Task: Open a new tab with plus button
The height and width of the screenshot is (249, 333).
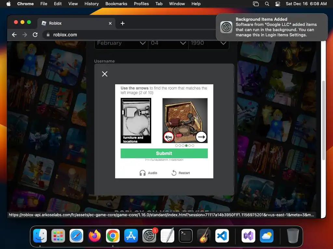Action: pyautogui.click(x=123, y=23)
